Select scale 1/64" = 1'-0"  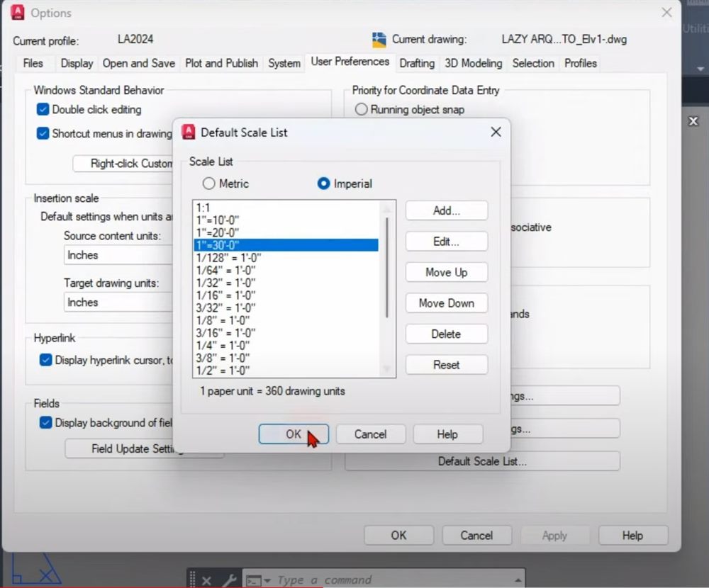pyautogui.click(x=286, y=271)
